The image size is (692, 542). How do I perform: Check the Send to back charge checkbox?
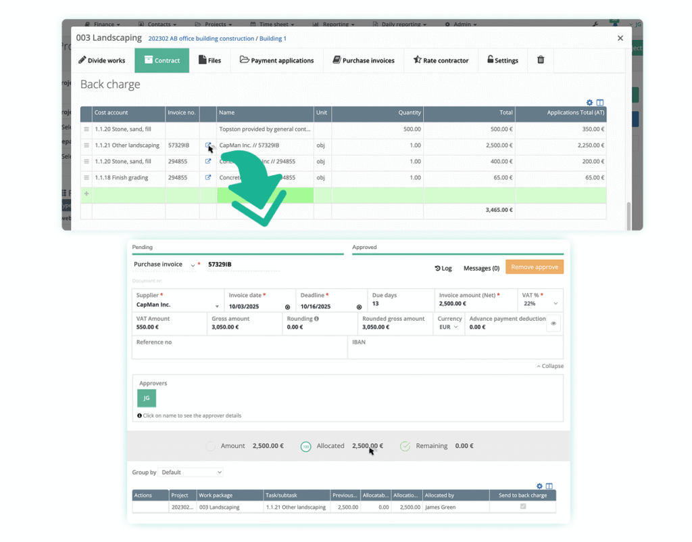pos(522,506)
